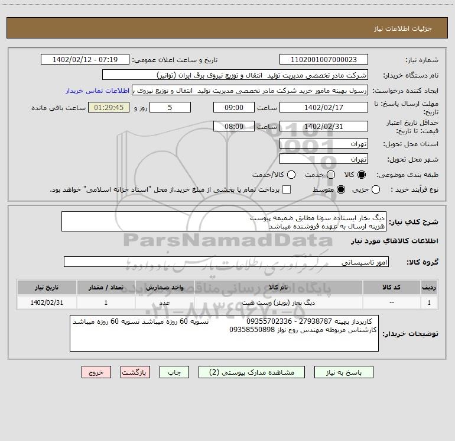Click the اطلاعات کالاهای مورد نیاز heading
Image resolution: width=455 pixels, height=441 pixels.
395,241
